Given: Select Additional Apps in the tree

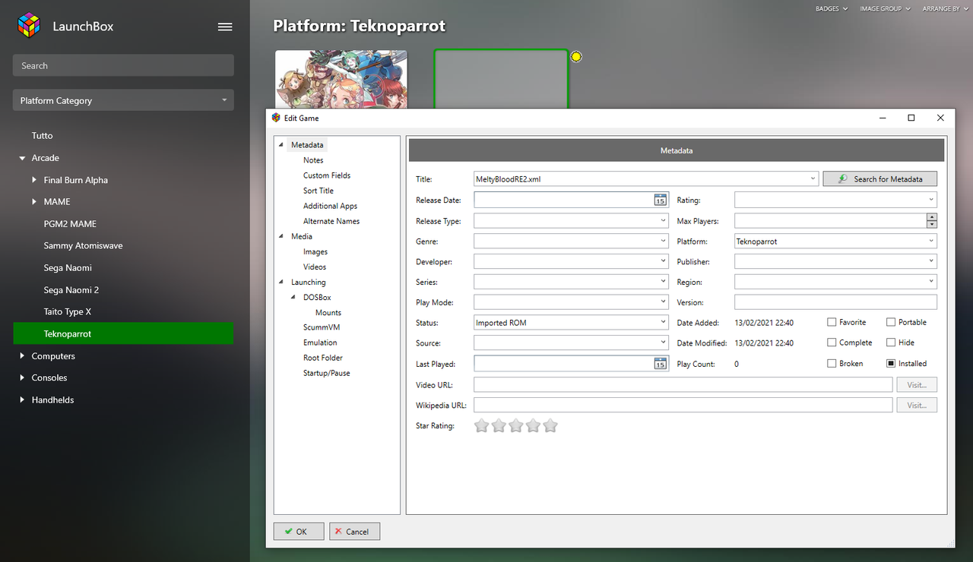Looking at the screenshot, I should coord(330,206).
